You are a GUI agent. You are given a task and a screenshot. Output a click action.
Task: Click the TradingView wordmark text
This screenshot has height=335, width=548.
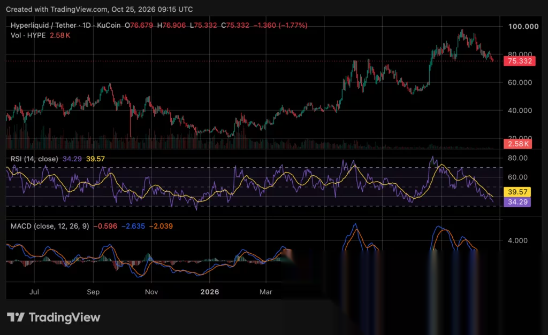point(65,317)
